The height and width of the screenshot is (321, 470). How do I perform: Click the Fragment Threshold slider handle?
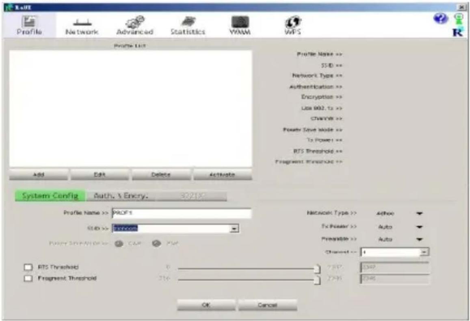pos(317,280)
